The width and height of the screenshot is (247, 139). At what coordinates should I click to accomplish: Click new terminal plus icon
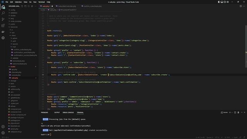tap(230, 112)
